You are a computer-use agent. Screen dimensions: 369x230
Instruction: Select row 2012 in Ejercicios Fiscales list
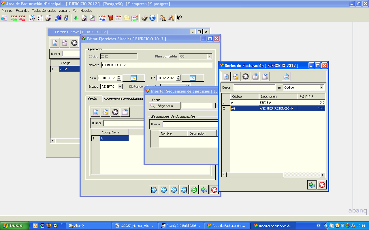pos(65,69)
